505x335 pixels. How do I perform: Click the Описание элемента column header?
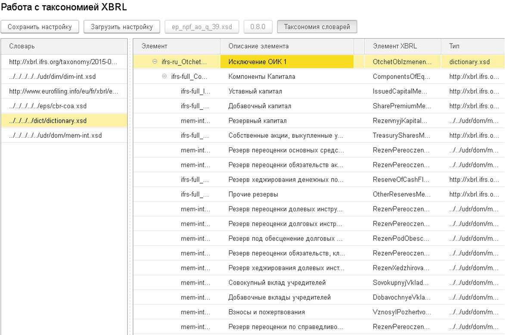click(258, 46)
